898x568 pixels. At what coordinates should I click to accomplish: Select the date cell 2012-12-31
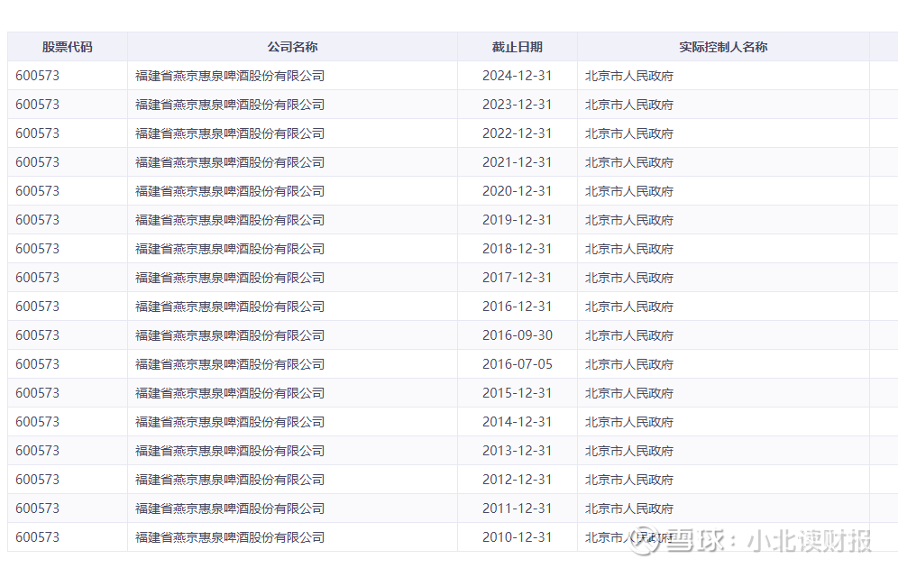tap(518, 480)
